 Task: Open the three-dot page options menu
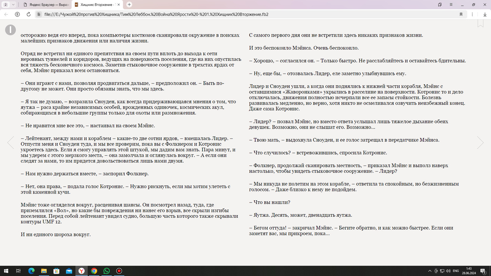coord(472,14)
